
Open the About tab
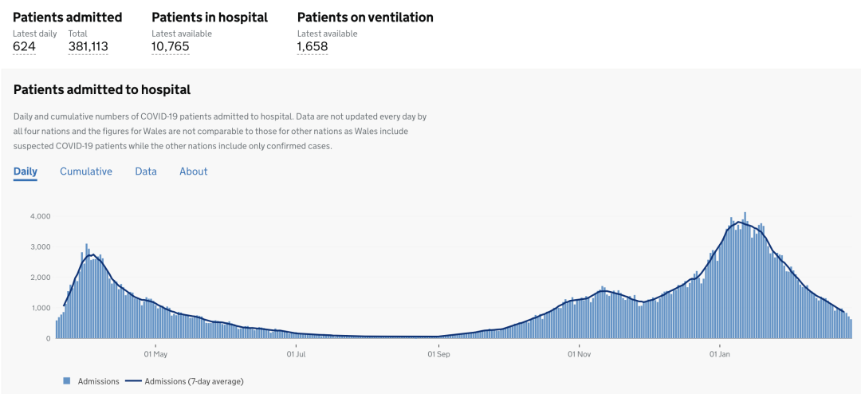[x=193, y=171]
